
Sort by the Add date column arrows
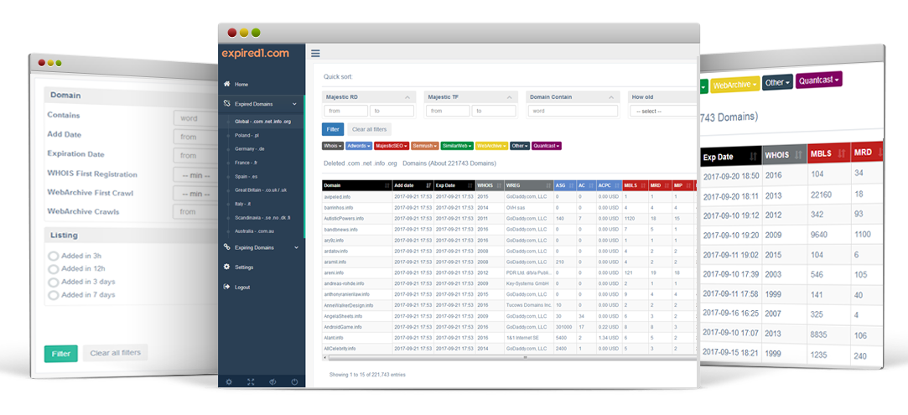click(x=428, y=186)
